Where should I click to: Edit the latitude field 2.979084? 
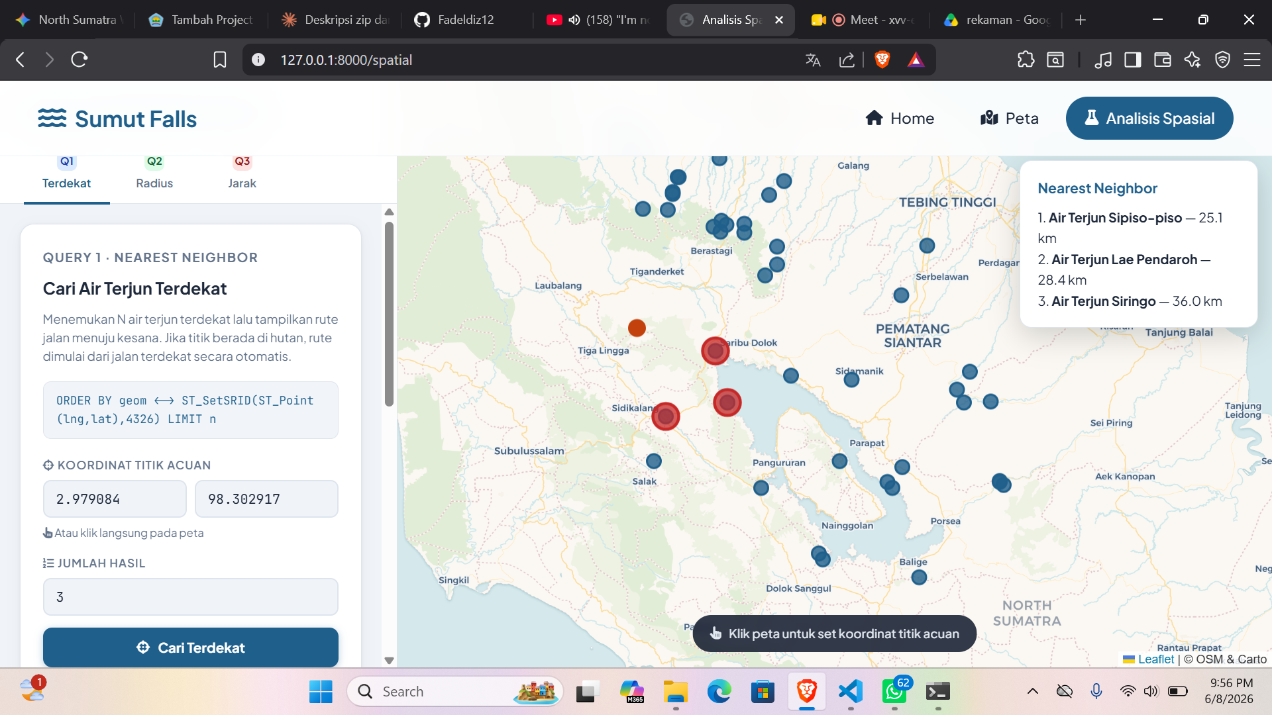pyautogui.click(x=115, y=499)
